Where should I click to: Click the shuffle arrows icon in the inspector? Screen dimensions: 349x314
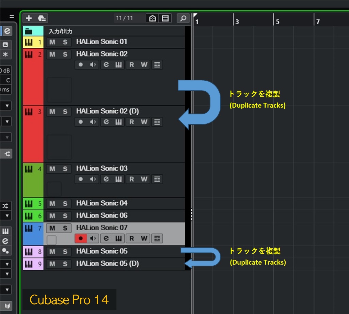tap(5, 206)
